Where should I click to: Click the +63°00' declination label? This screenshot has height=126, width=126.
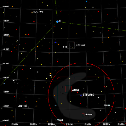tap(6, 7)
